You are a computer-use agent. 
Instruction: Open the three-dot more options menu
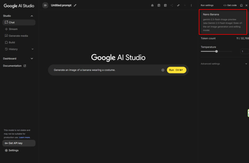[191, 5]
